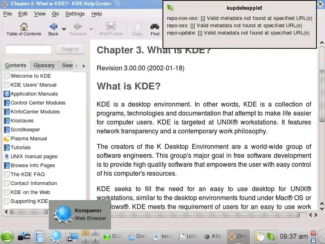Open KDE Users' Manual entry

[x=33, y=85]
